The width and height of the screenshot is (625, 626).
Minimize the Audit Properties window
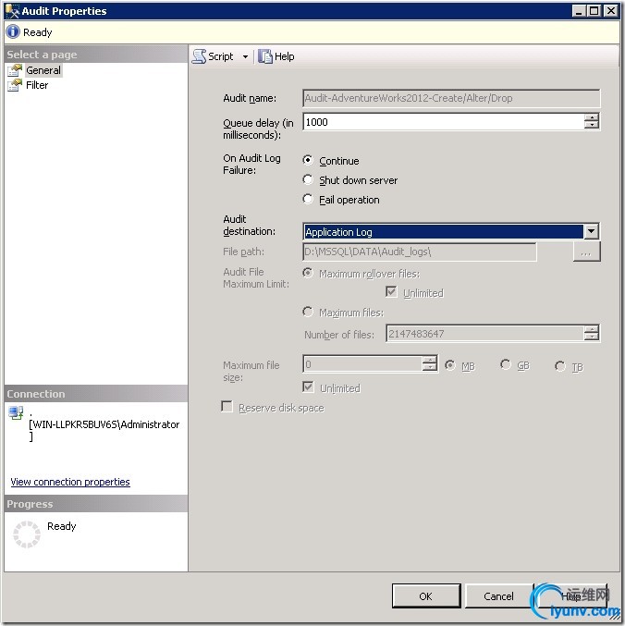click(578, 11)
